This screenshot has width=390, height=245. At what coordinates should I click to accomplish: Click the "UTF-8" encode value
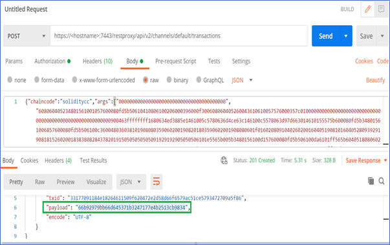tap(82, 217)
